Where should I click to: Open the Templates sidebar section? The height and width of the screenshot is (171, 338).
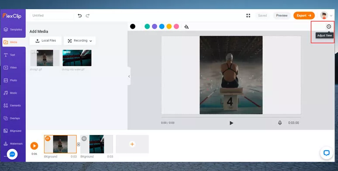click(13, 30)
